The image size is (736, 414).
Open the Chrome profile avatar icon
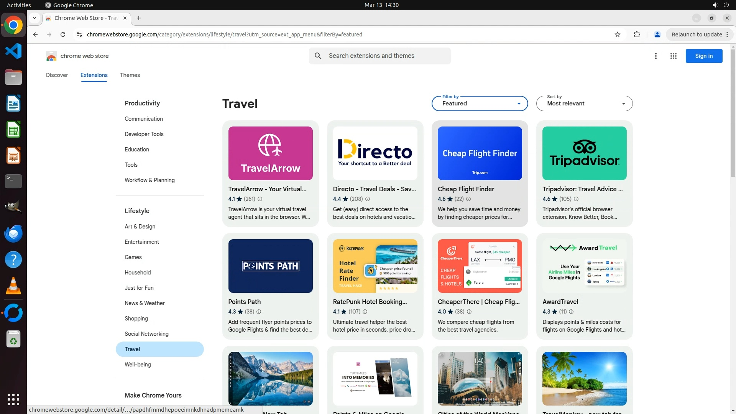[x=657, y=34]
